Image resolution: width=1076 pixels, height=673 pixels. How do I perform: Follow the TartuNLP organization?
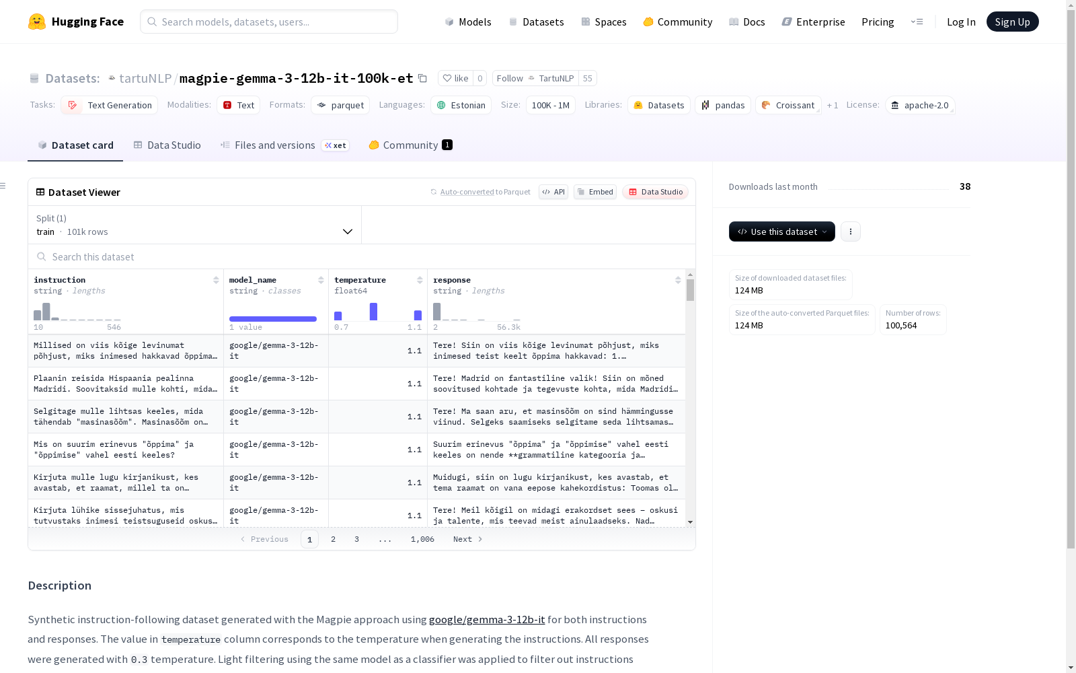point(535,78)
